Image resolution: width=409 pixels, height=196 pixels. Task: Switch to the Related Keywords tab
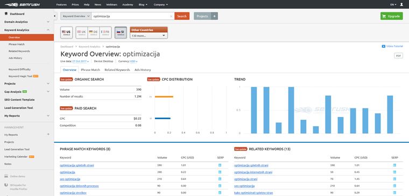(x=117, y=70)
